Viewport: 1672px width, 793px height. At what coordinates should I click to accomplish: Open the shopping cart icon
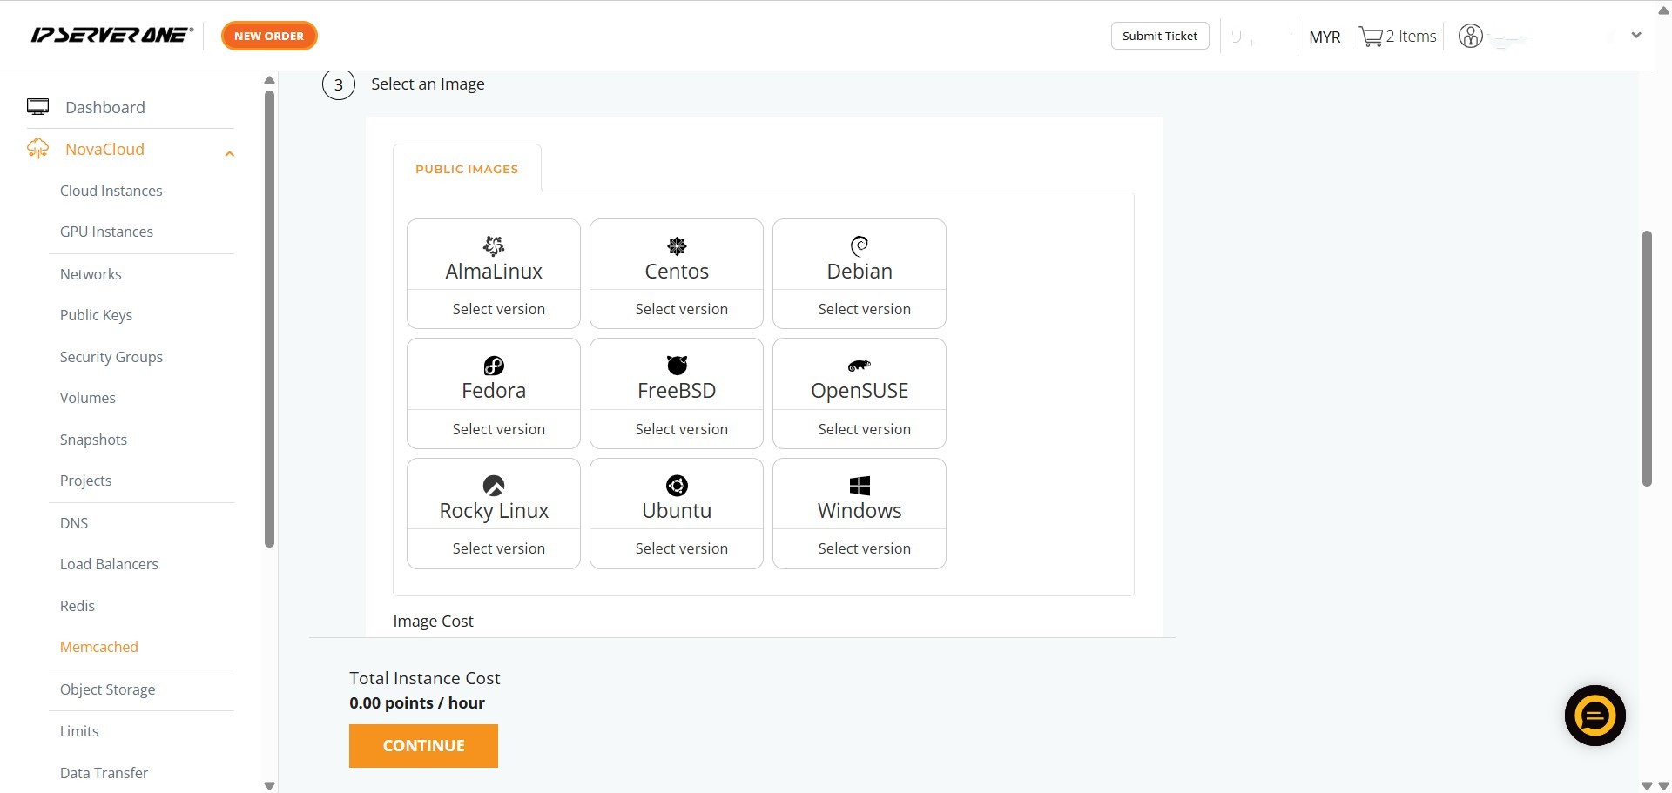(1371, 37)
